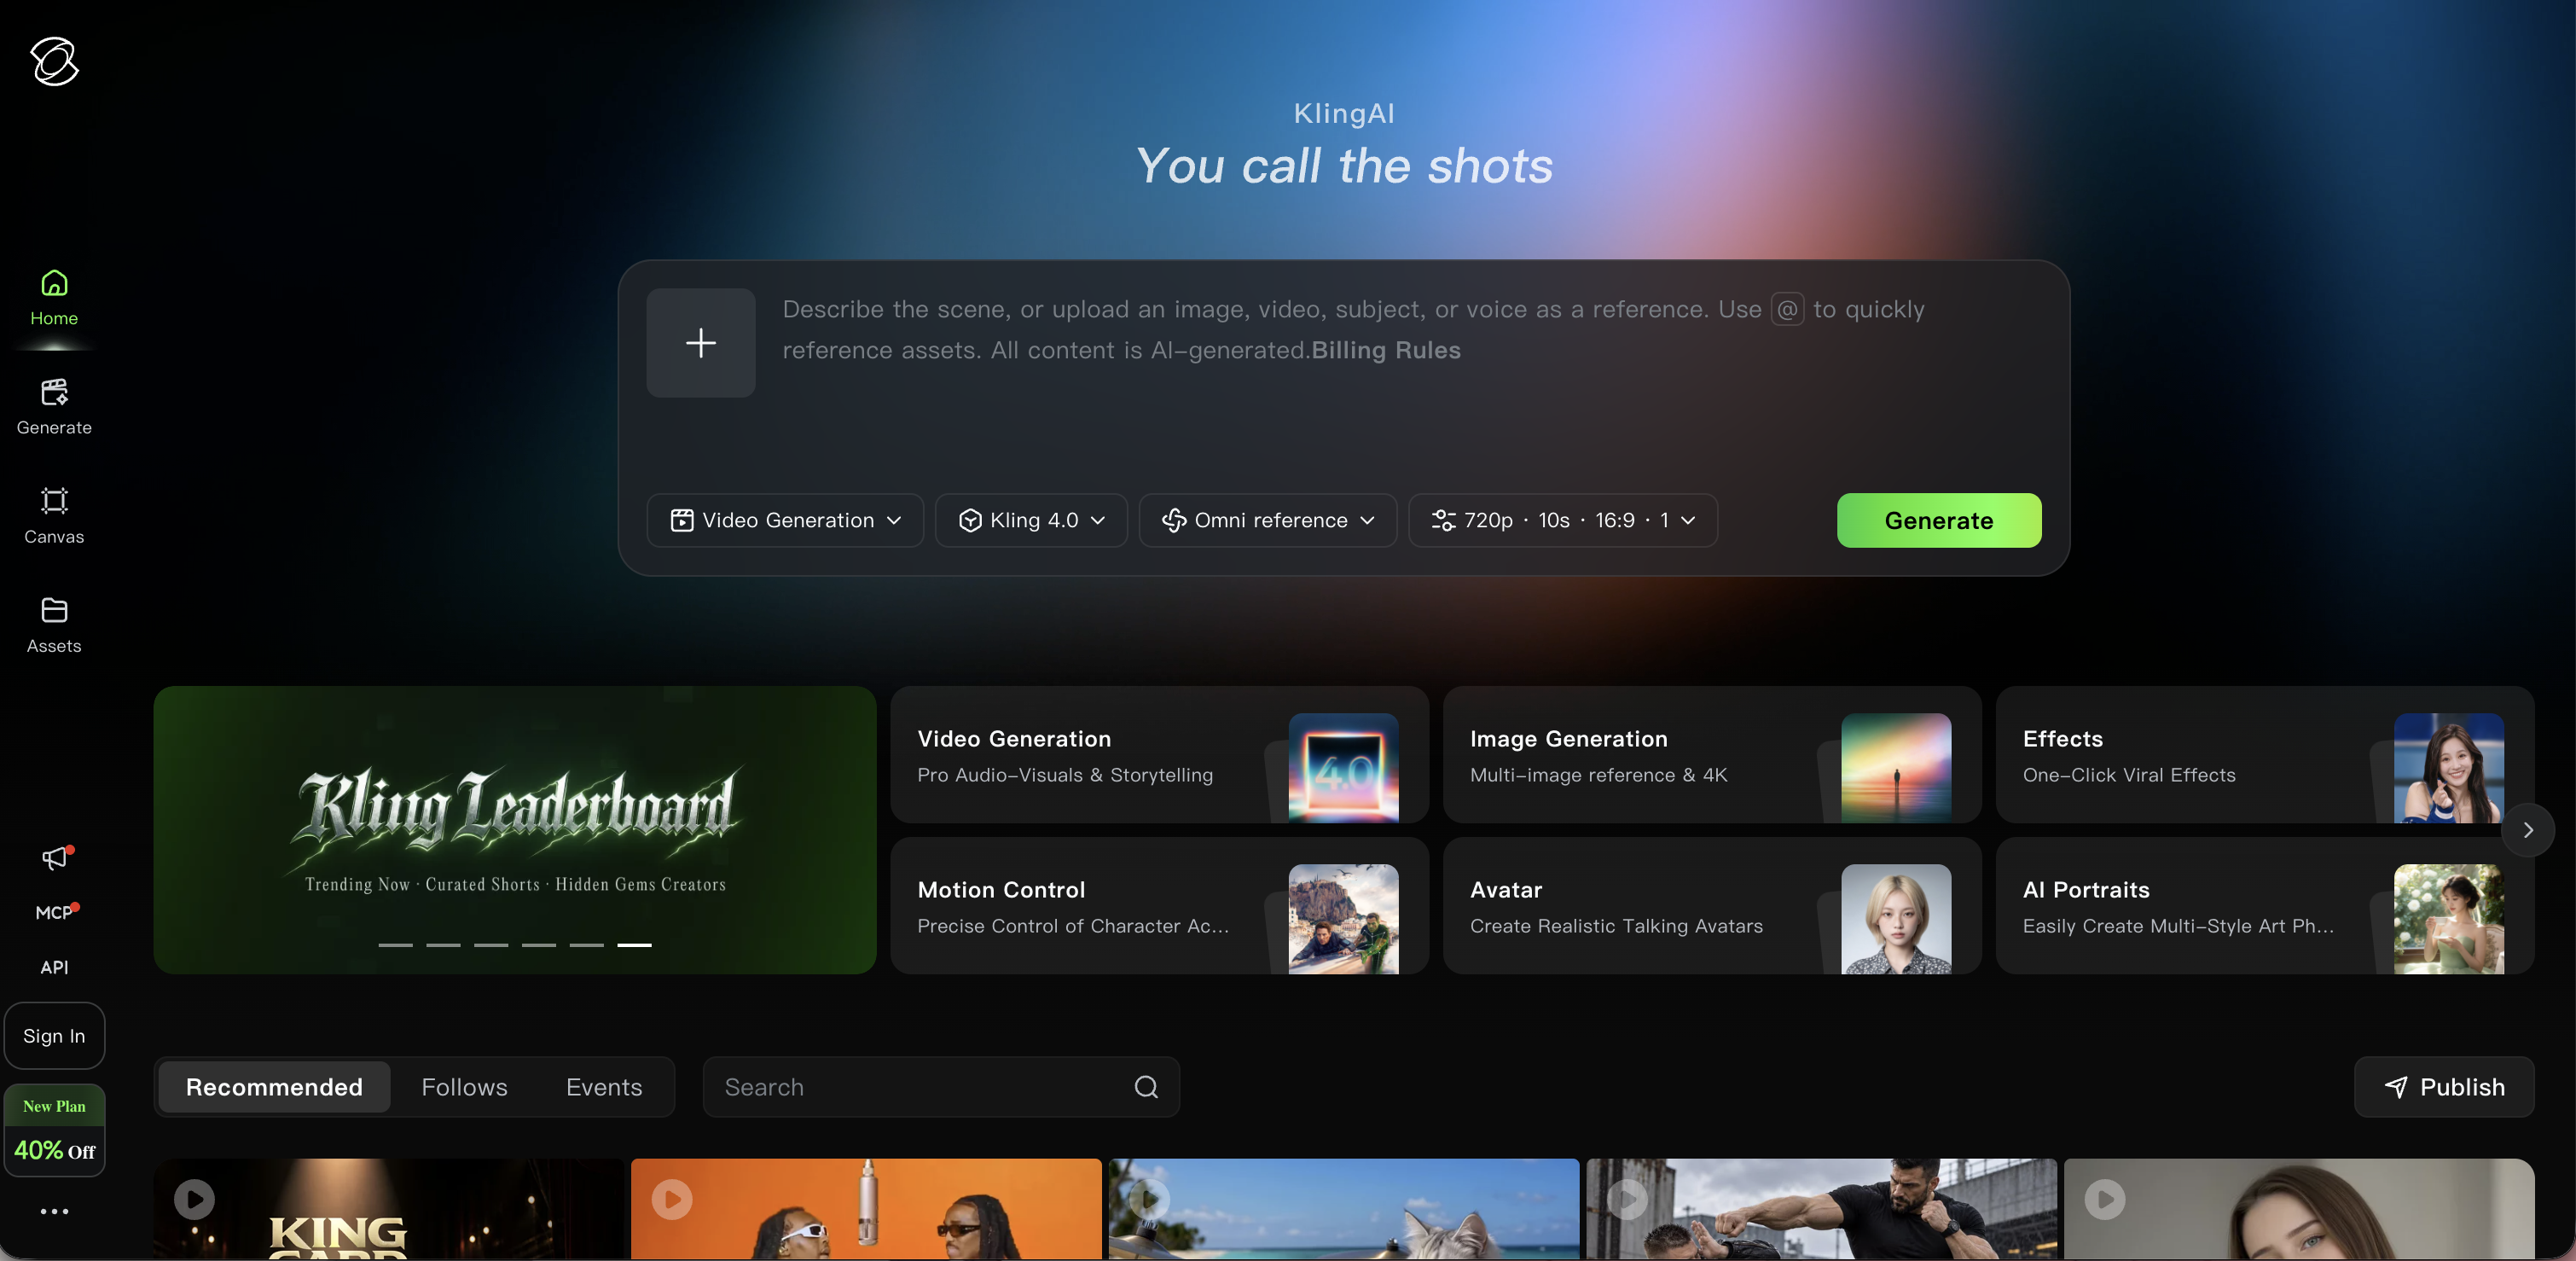Play the beach cat video
Viewport: 2576px width, 1261px height.
tap(1149, 1199)
